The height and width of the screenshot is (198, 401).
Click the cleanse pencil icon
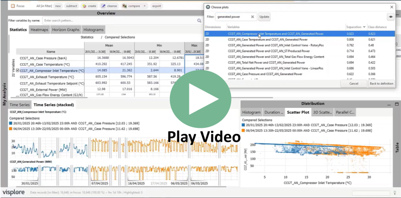[103, 6]
